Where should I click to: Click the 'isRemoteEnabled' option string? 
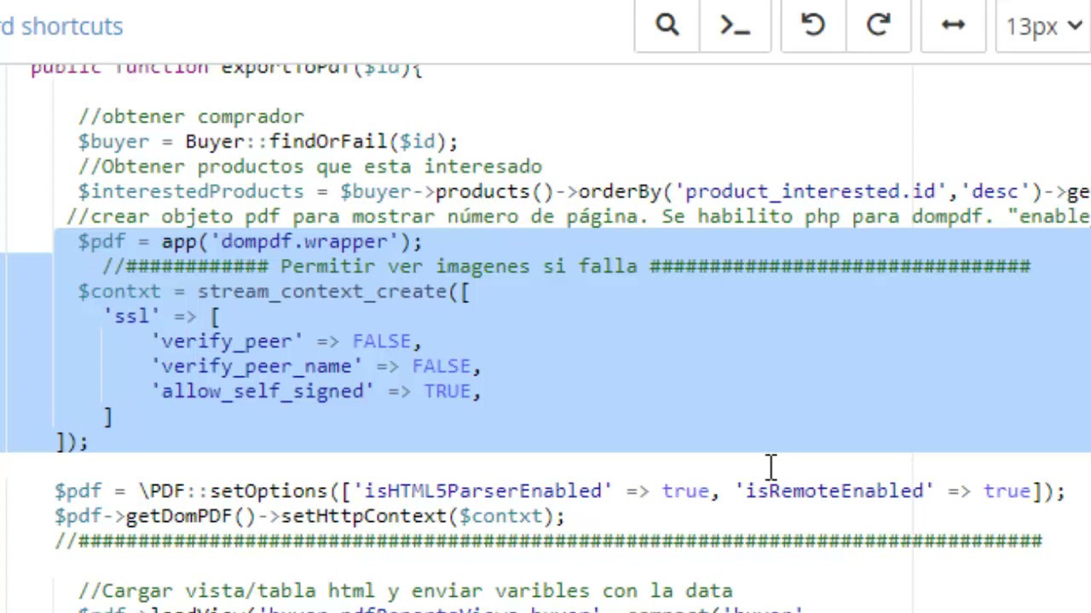[x=834, y=491]
